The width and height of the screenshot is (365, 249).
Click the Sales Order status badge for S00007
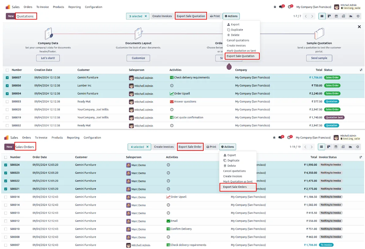[332, 77]
